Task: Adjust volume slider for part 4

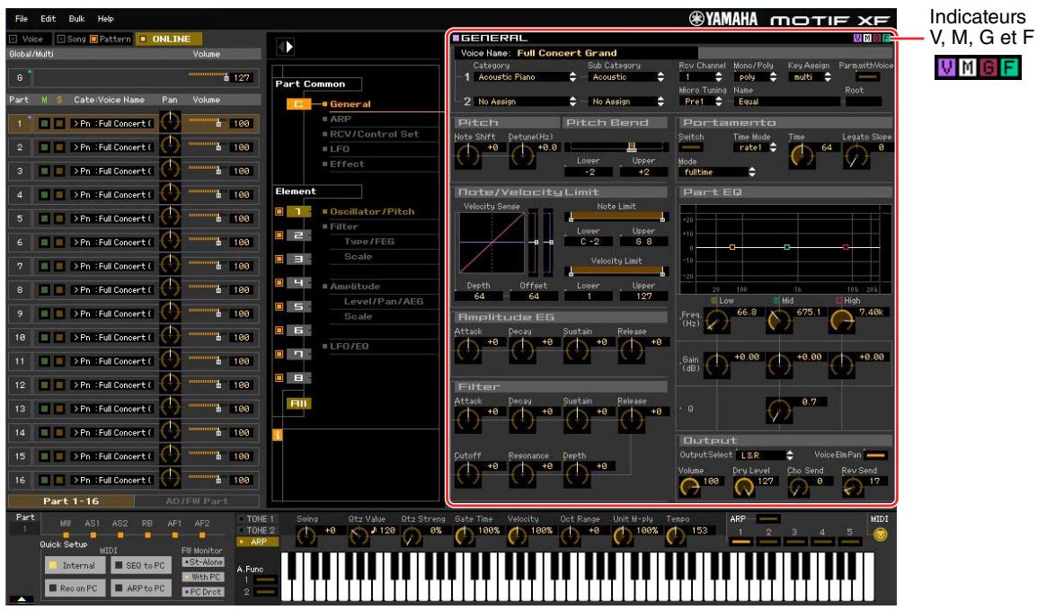Action: click(x=204, y=194)
